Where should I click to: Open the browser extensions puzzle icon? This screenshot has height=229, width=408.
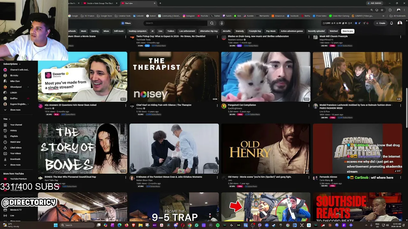tap(390, 10)
